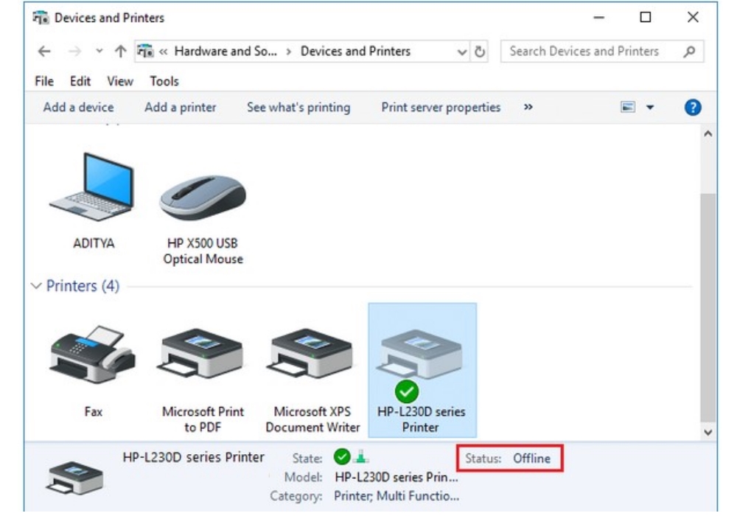Open the address bar history dropdown

tap(462, 52)
